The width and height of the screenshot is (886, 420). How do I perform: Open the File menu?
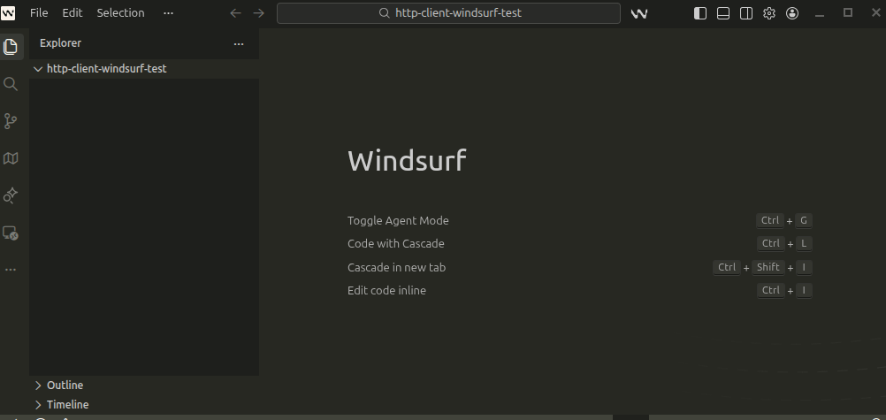(x=39, y=12)
